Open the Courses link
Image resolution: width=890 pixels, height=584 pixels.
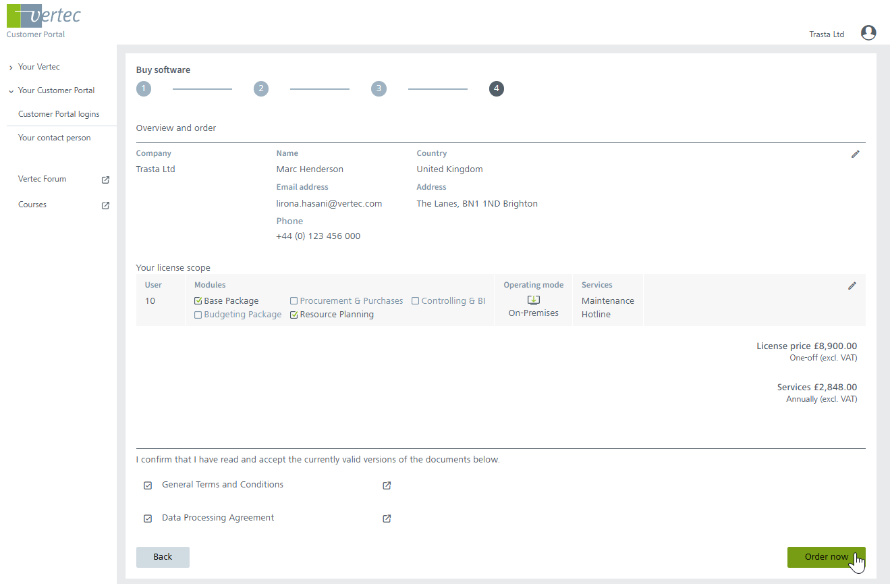(x=32, y=205)
